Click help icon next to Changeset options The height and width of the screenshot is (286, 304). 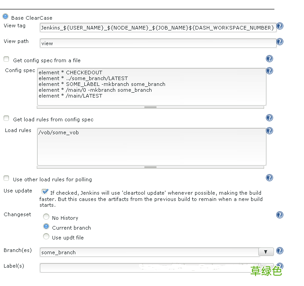[x=280, y=215]
